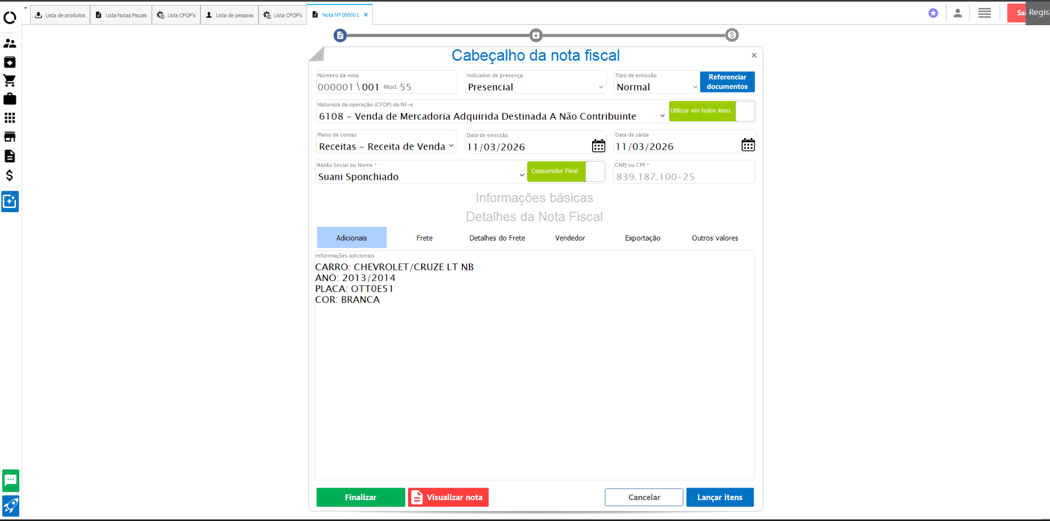
Task: Expand the Indicador de presença dropdown
Action: point(535,87)
